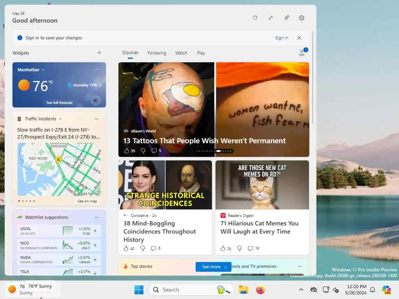The image size is (399, 299).
Task: Open the widgets settings gear
Action: pos(302,18)
